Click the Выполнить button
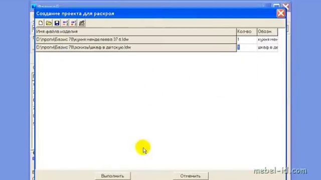 click(112, 175)
